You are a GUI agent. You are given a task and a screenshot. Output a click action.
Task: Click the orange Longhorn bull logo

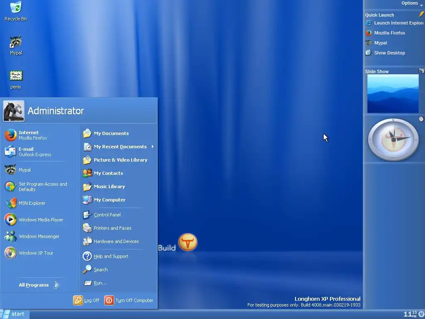pyautogui.click(x=188, y=242)
